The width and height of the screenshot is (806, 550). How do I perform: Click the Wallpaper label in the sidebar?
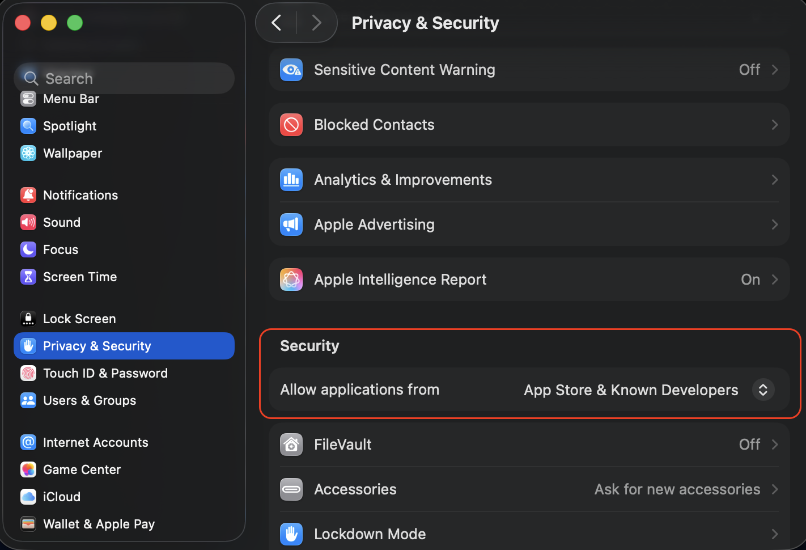[x=73, y=153]
